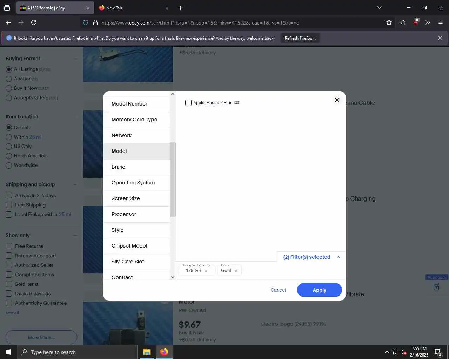449x359 pixels.
Task: Select the Screen Size category
Action: pyautogui.click(x=137, y=198)
